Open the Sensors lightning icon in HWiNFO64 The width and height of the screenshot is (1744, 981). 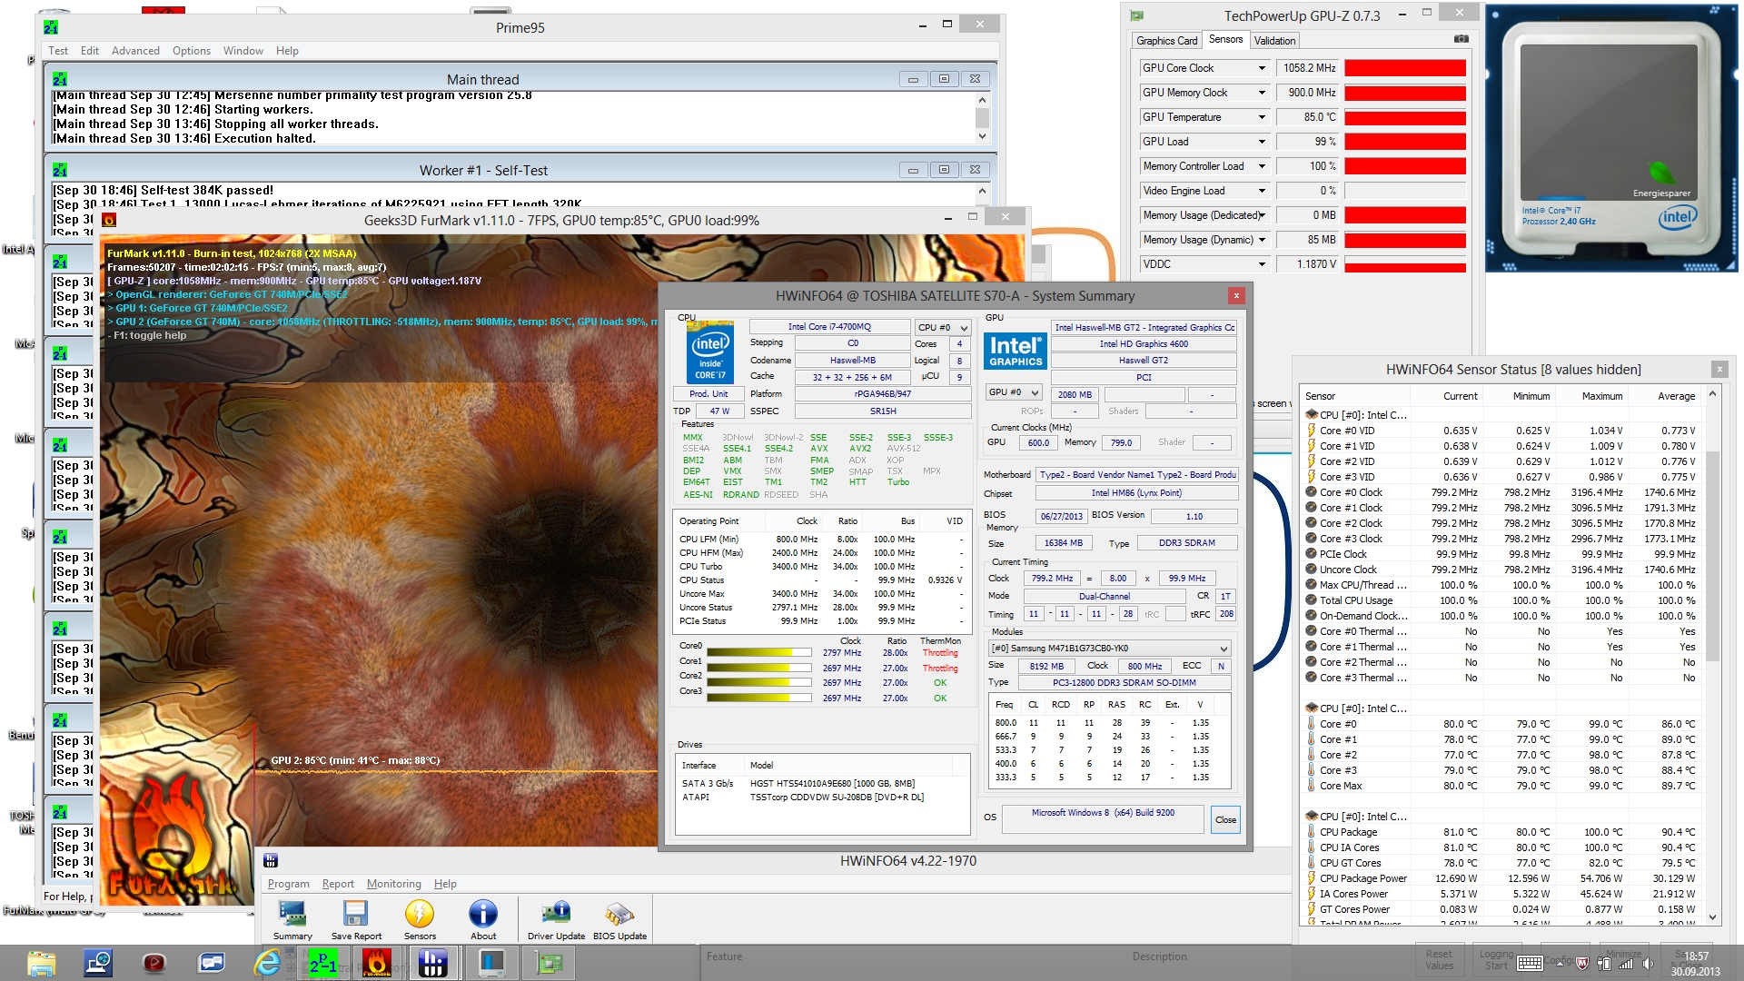420,914
